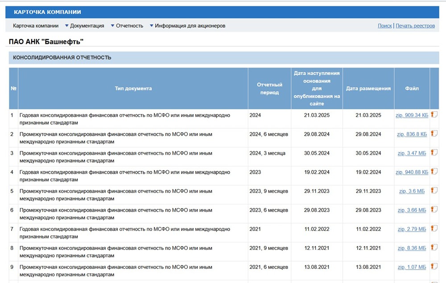Download the zip, 2.79 МБ file

[x=412, y=229]
